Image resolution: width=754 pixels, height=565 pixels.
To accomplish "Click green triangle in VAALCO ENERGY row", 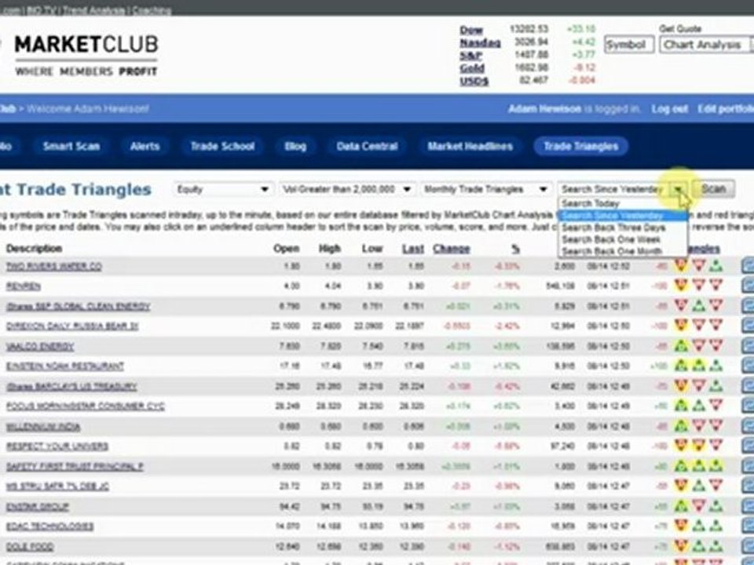I will pyautogui.click(x=681, y=345).
